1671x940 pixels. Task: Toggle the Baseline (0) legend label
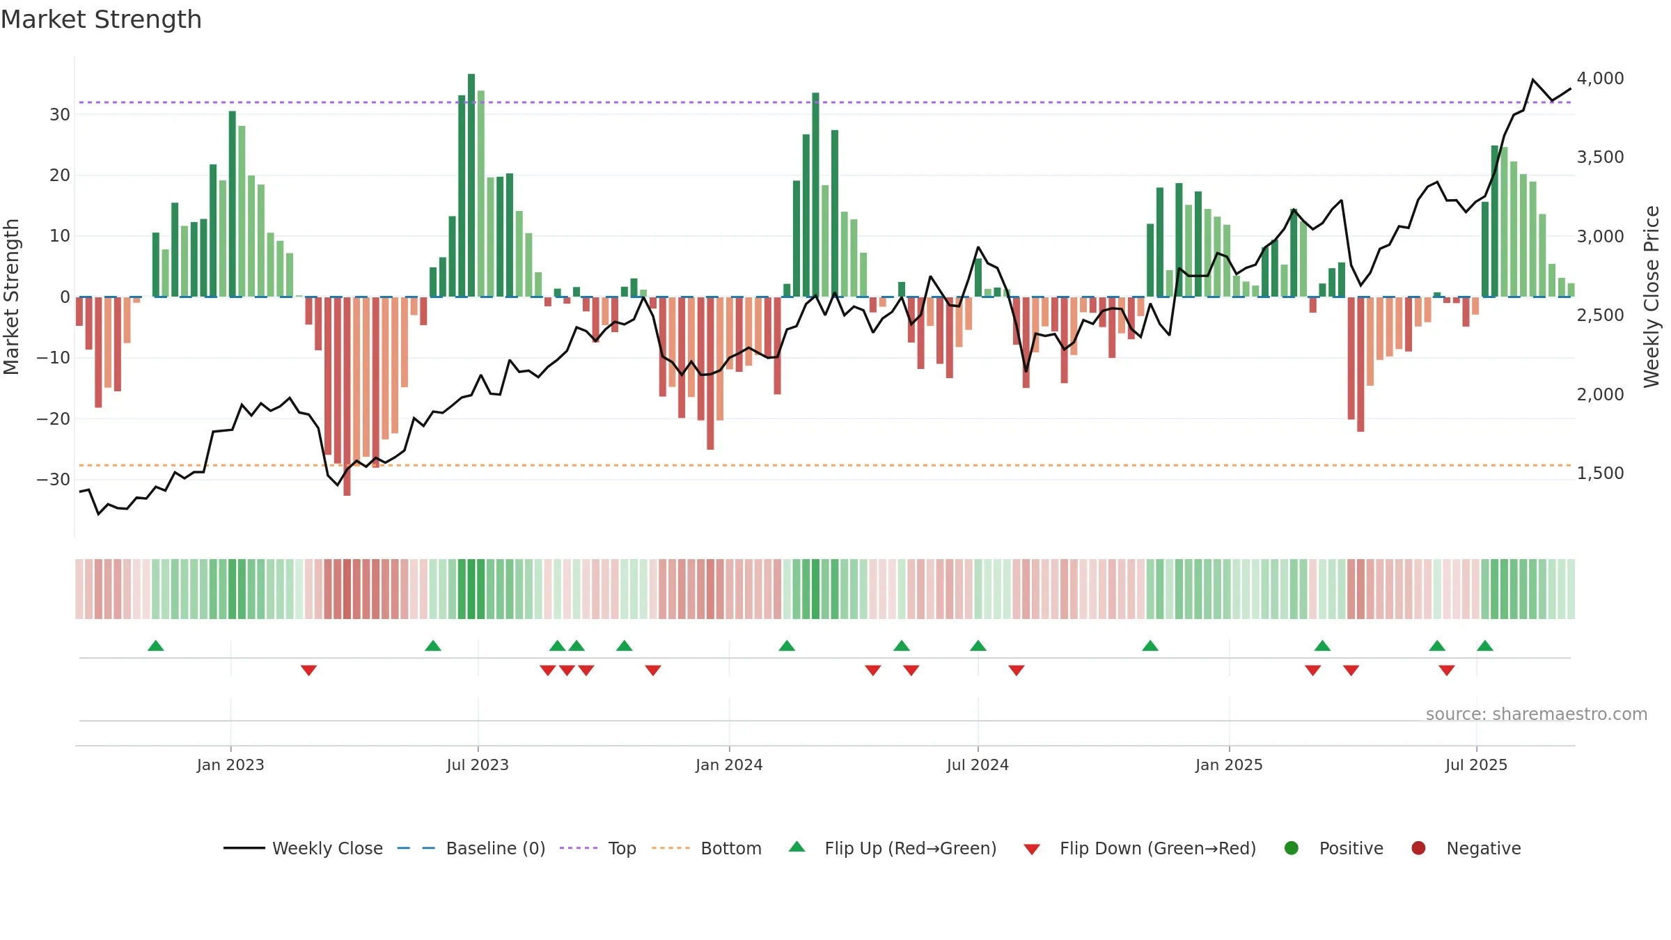click(x=496, y=848)
